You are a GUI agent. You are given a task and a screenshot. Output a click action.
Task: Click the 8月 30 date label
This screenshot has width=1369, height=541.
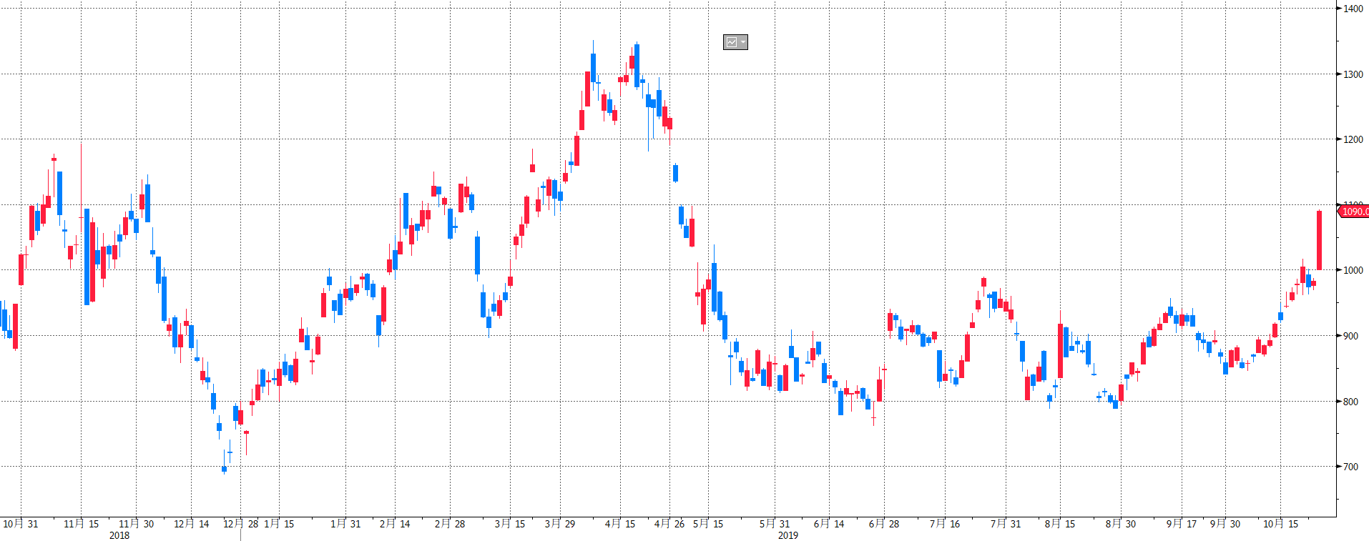point(1121,524)
